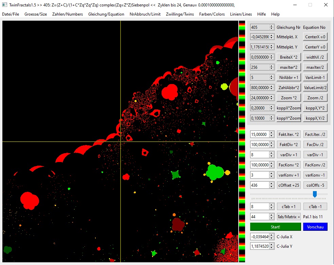
Task: Click the spinner arrows beside the 256 field
Action: [x=272, y=67]
